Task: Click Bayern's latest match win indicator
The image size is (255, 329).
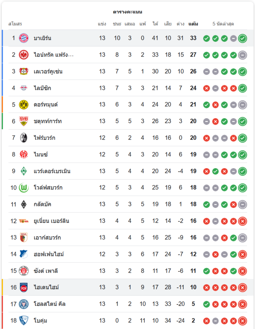Action: (x=242, y=38)
